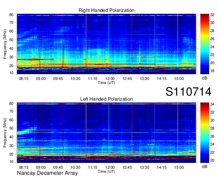This screenshot has height=177, width=218.
Task: Click 11:15 tick on Left Handed time axis
Action: point(93,167)
